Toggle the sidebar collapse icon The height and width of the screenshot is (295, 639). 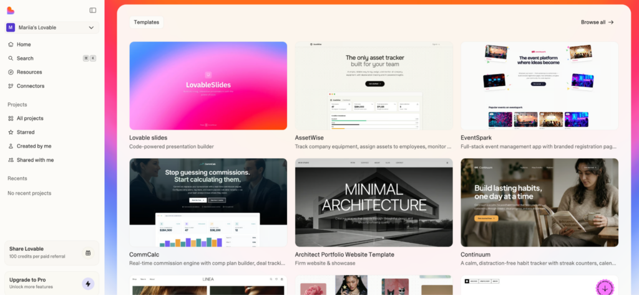click(x=93, y=10)
